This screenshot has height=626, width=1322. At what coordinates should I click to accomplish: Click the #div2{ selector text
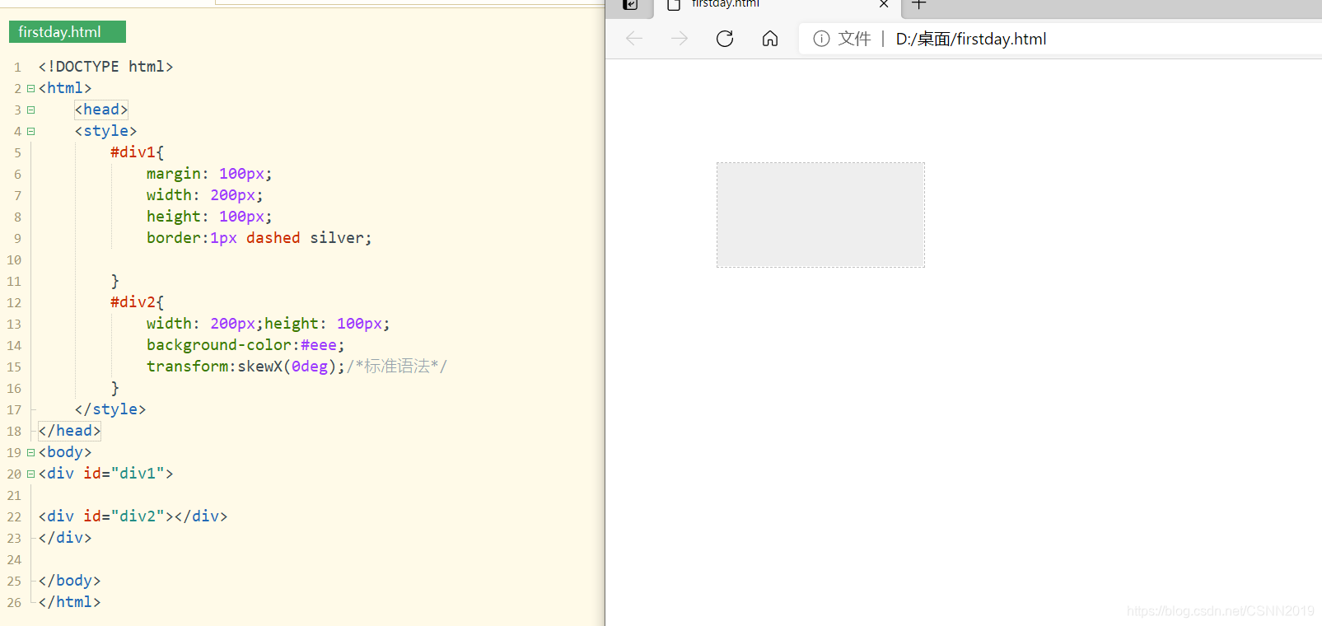(138, 302)
